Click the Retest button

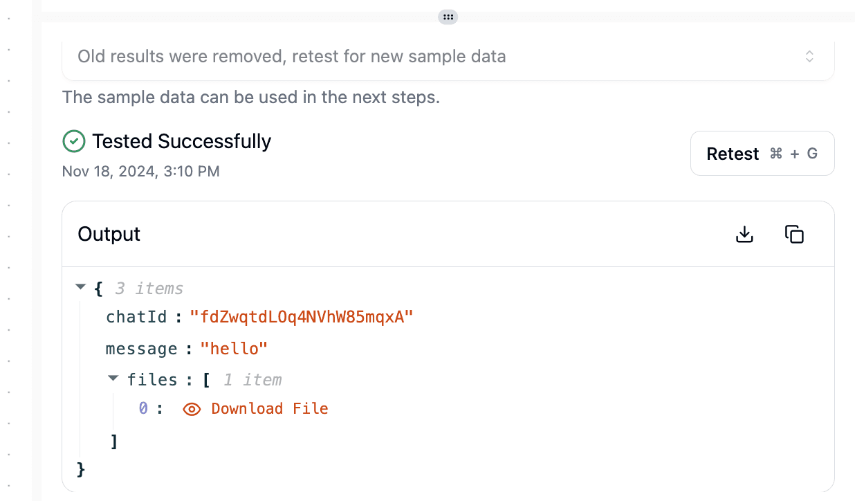(762, 154)
